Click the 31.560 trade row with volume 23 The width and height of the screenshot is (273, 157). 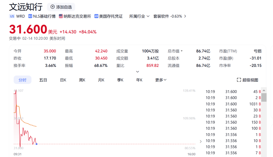point(233,116)
